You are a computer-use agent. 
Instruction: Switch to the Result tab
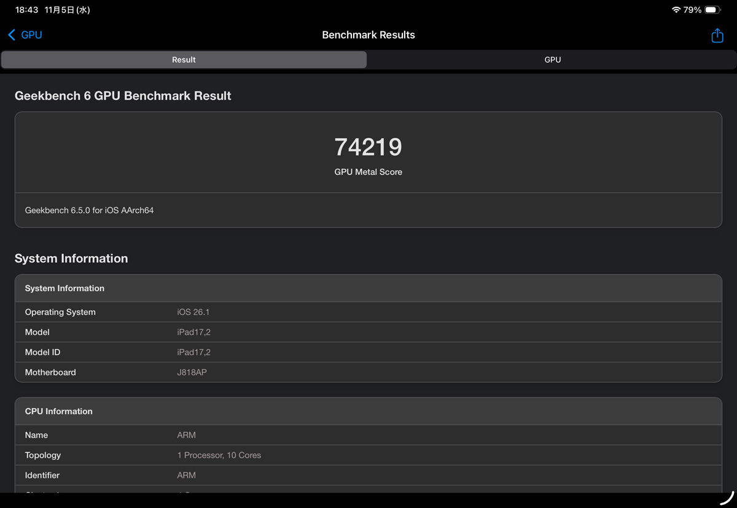point(184,60)
